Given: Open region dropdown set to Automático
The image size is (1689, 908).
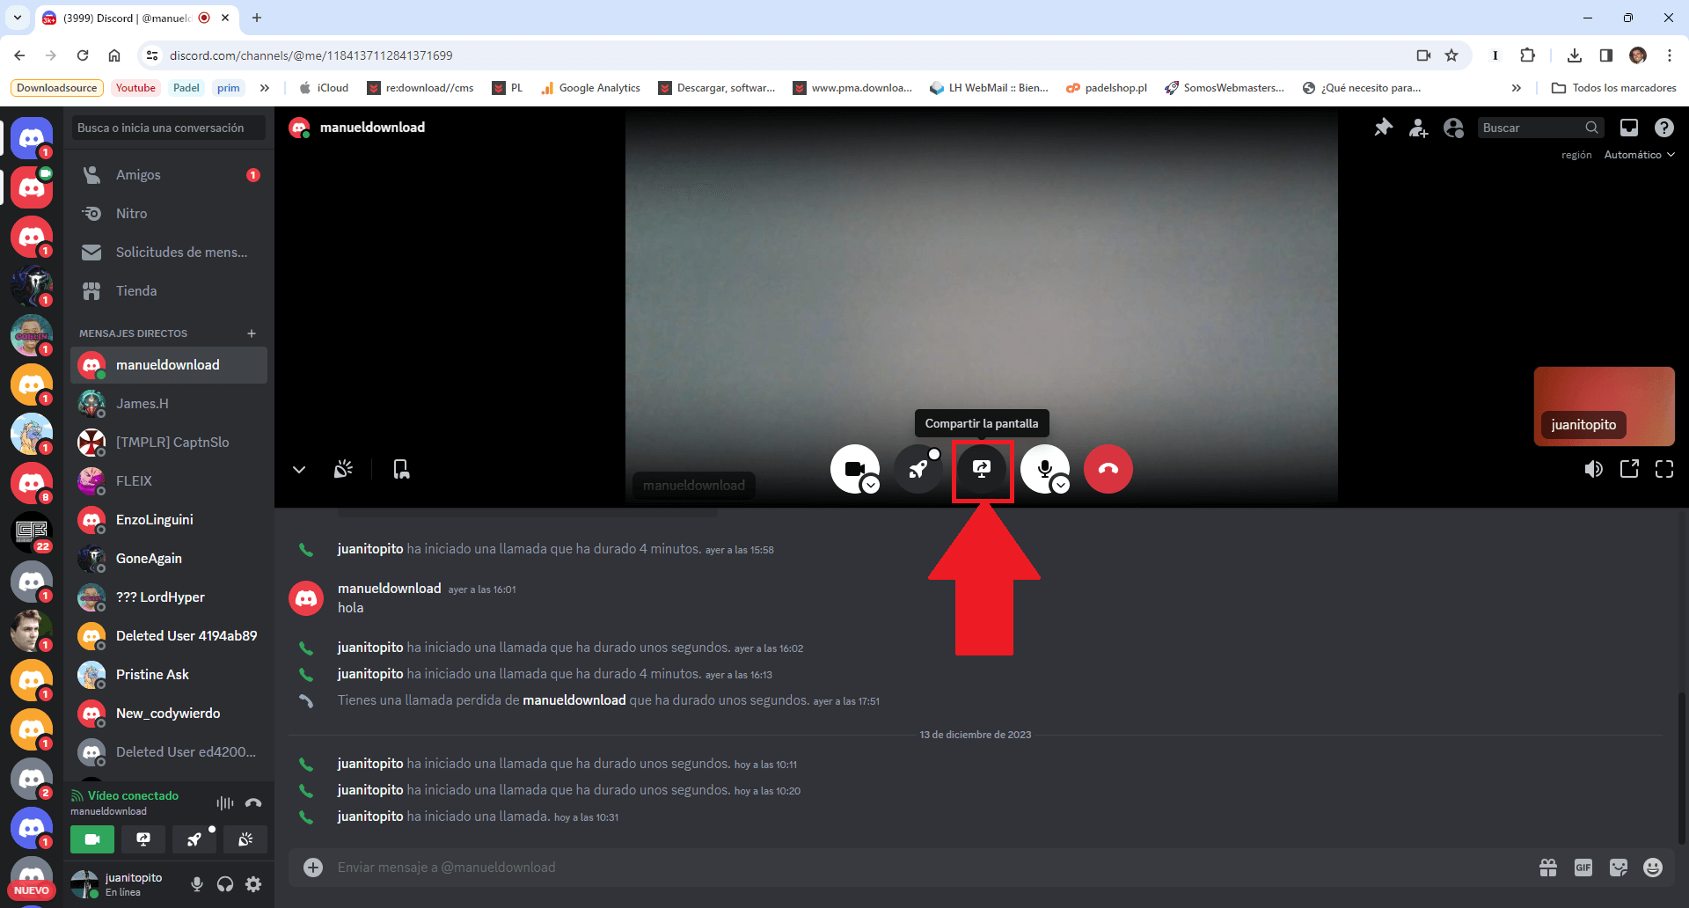Looking at the screenshot, I should coord(1639,155).
